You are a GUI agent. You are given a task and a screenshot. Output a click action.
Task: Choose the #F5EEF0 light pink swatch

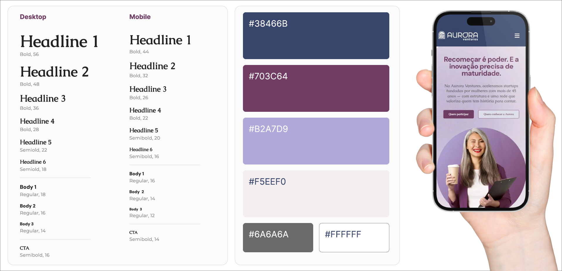click(316, 194)
